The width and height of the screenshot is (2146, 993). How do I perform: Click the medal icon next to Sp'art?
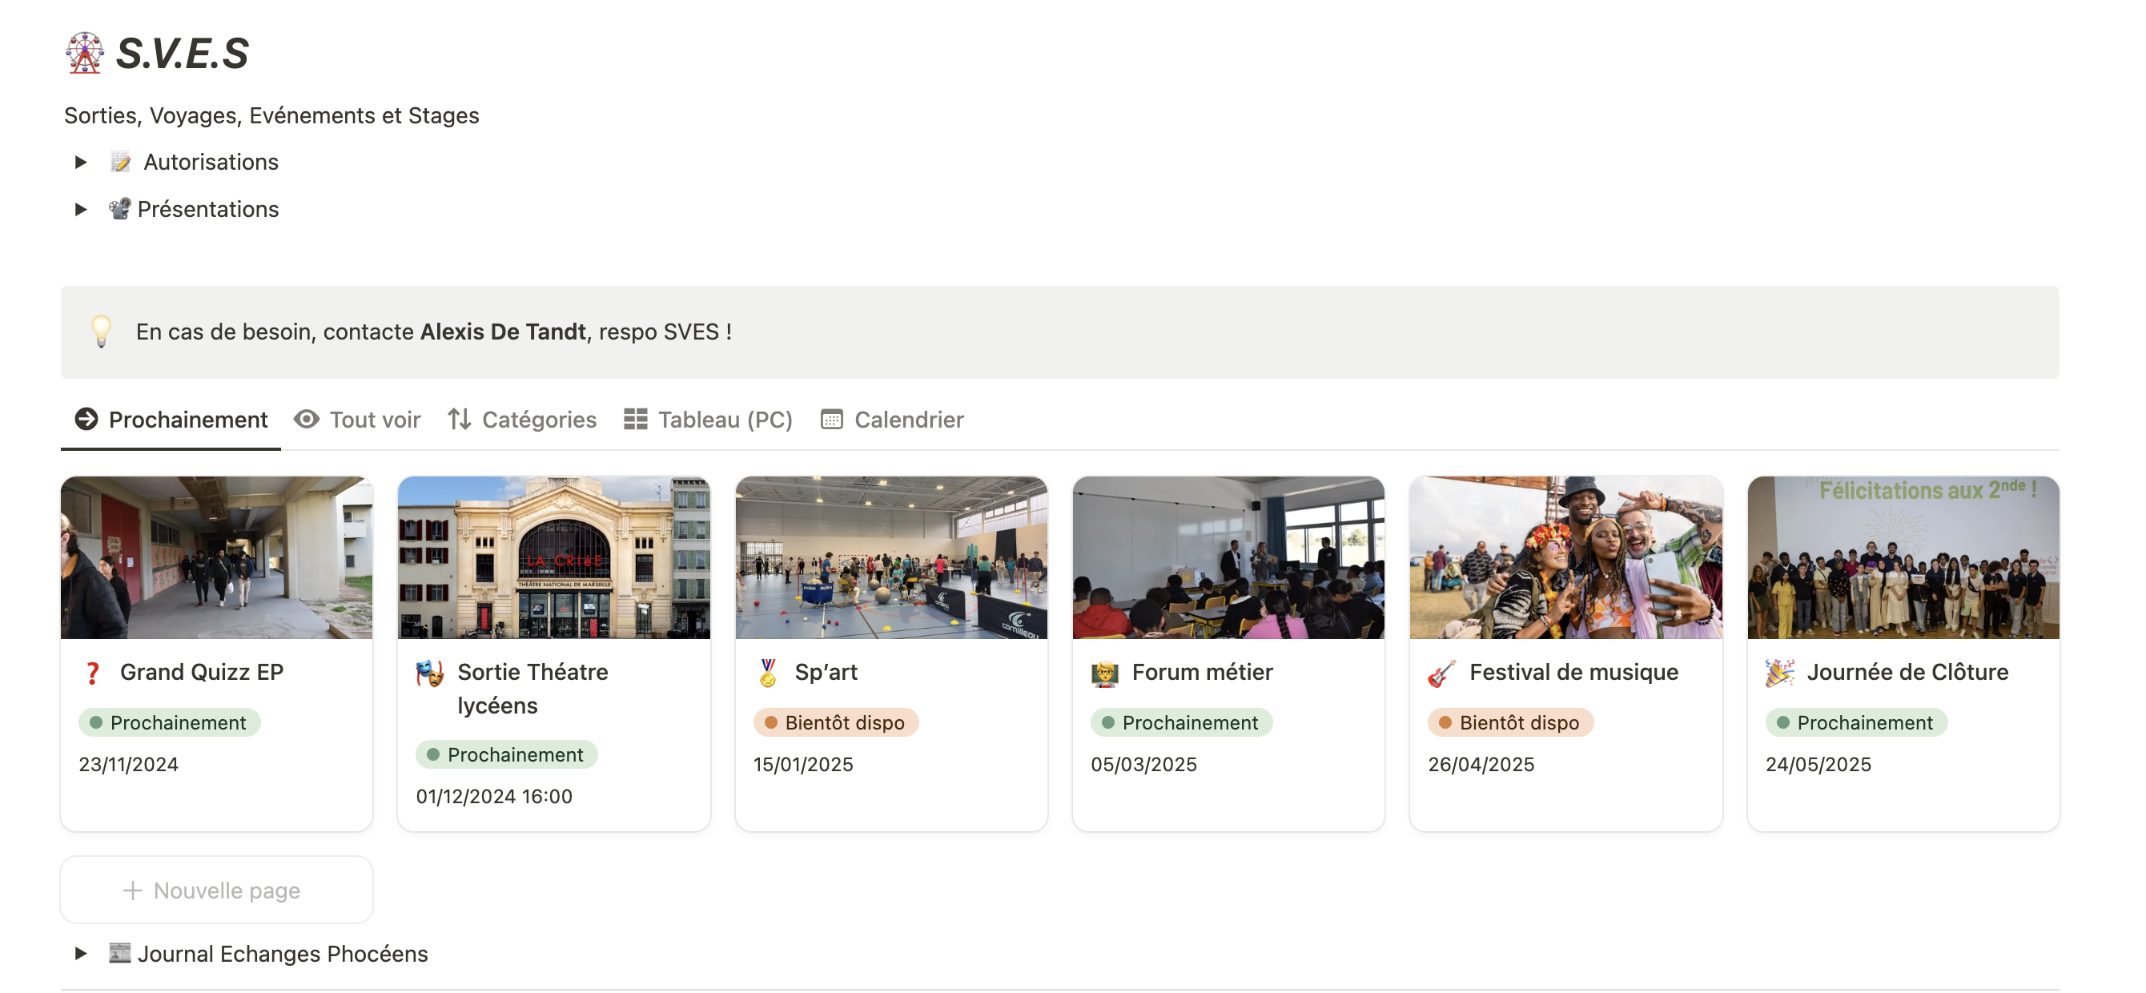pyautogui.click(x=767, y=672)
